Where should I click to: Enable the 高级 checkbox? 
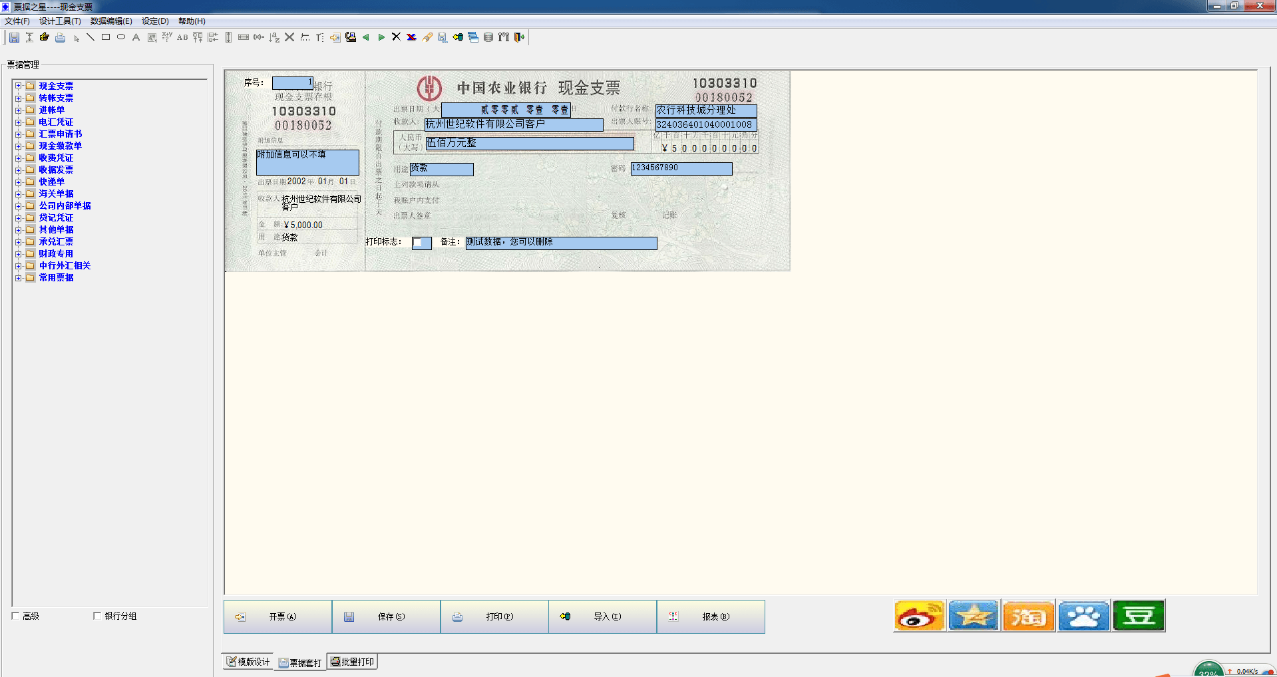[x=15, y=616]
